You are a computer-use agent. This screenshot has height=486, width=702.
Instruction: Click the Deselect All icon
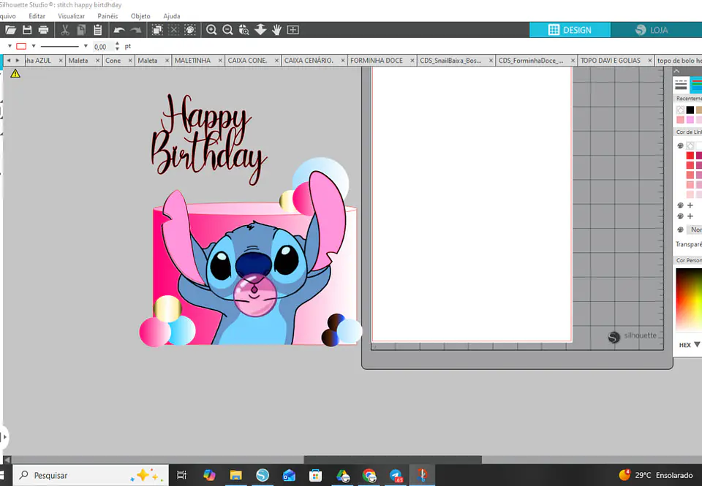click(174, 30)
